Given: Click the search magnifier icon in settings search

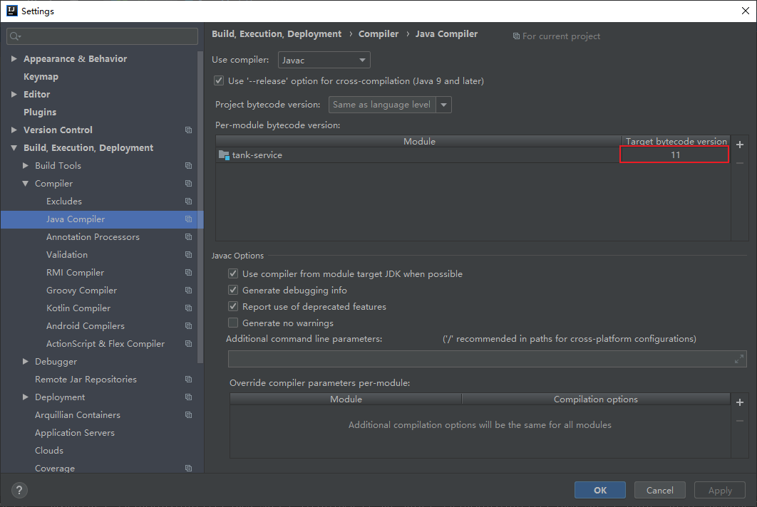Looking at the screenshot, I should [x=15, y=36].
